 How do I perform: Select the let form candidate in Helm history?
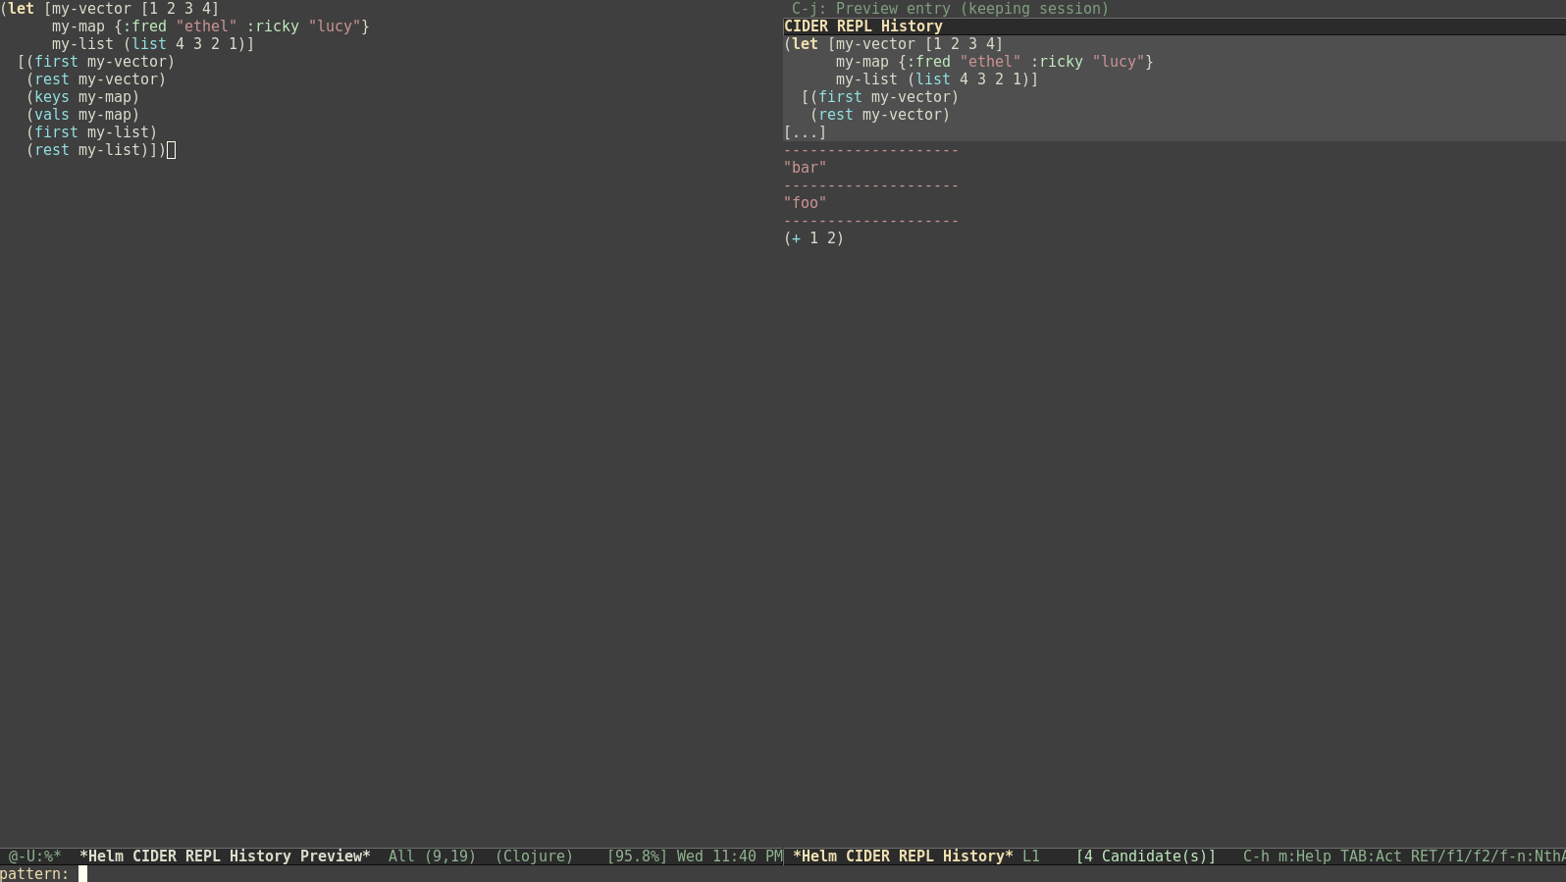tap(1174, 88)
